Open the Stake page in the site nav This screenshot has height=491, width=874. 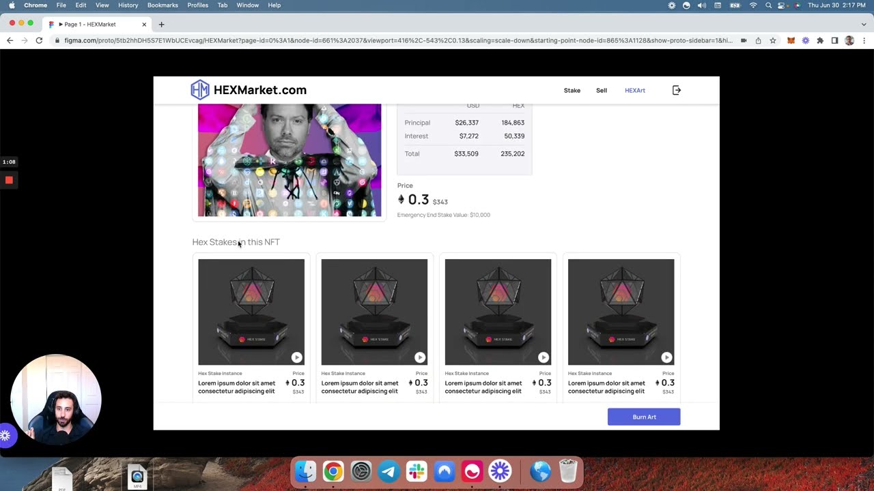(572, 90)
